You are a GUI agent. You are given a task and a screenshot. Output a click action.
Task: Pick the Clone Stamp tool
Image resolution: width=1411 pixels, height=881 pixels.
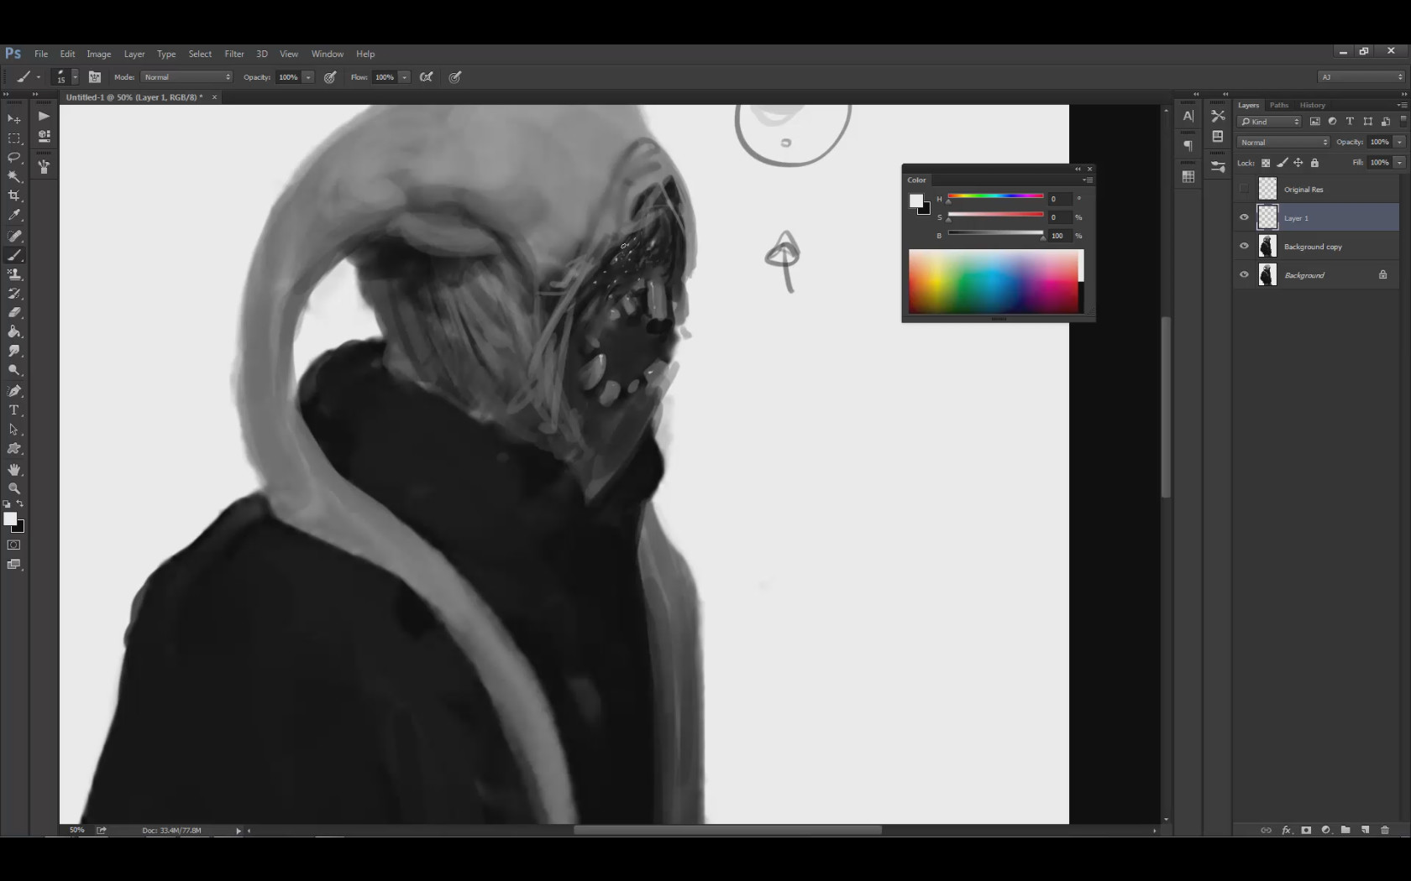pos(14,274)
